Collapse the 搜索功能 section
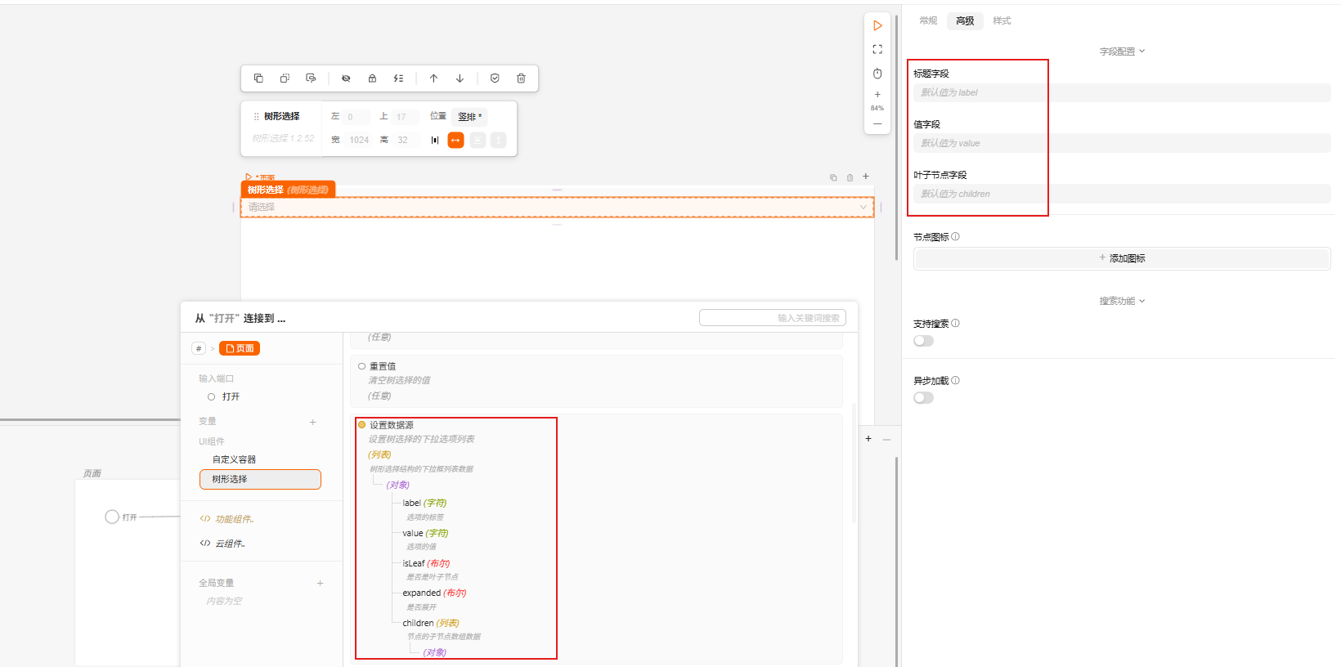 1122,301
